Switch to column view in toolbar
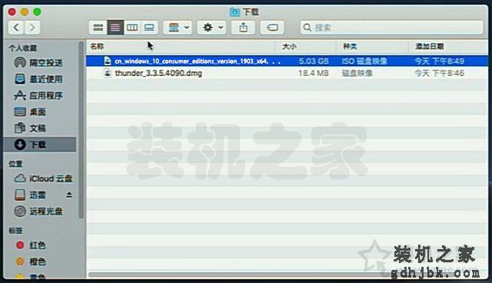Viewport: 492px width, 283px height. point(132,28)
